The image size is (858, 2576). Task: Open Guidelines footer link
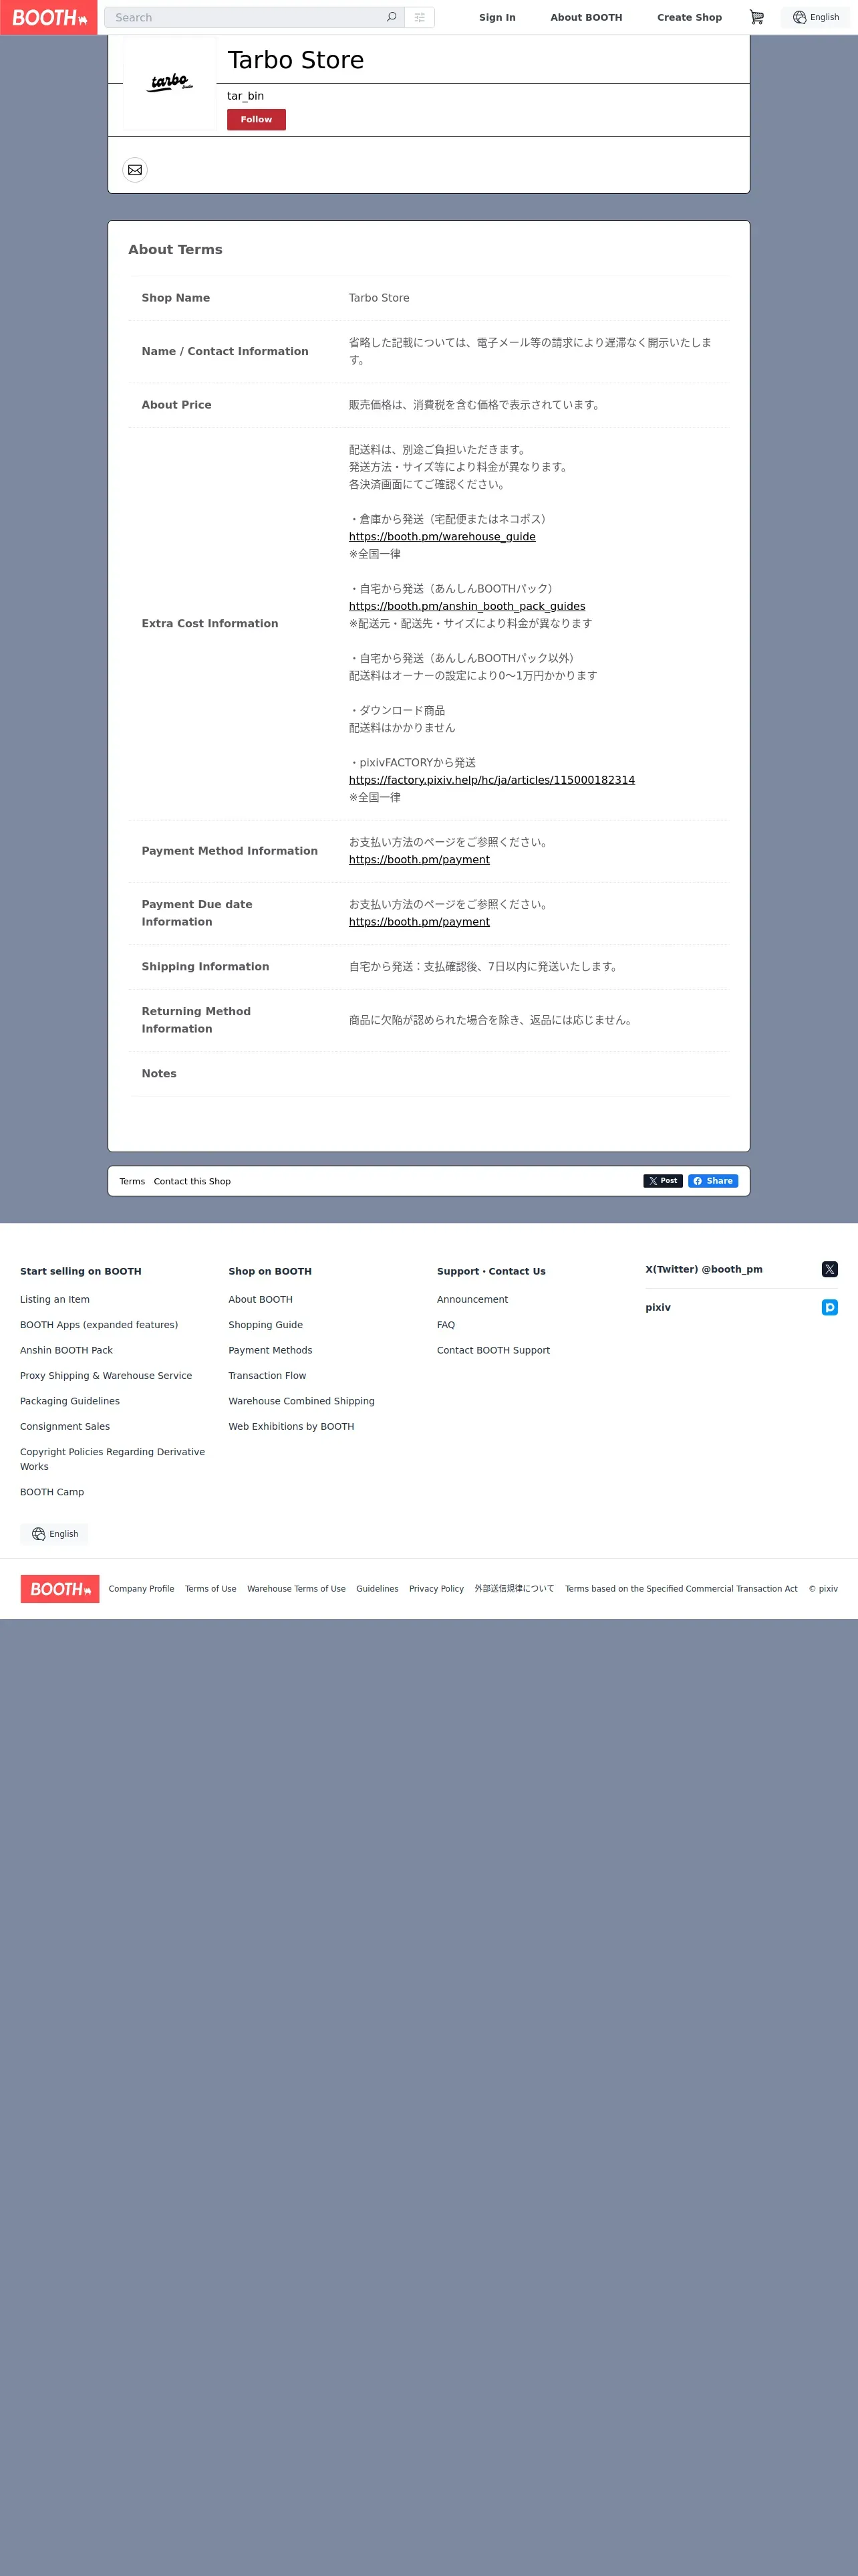[378, 1588]
